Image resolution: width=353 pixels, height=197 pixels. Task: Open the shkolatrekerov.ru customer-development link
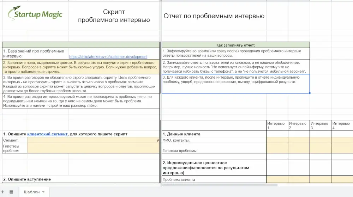[108, 57]
